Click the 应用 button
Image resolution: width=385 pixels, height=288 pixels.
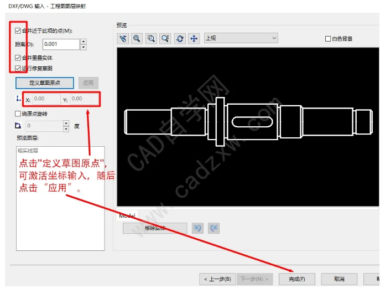[89, 83]
